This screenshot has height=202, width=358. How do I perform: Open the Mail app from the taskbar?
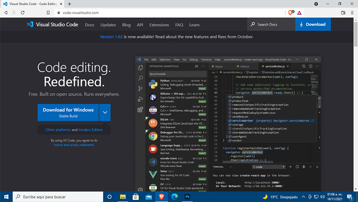pos(149,197)
